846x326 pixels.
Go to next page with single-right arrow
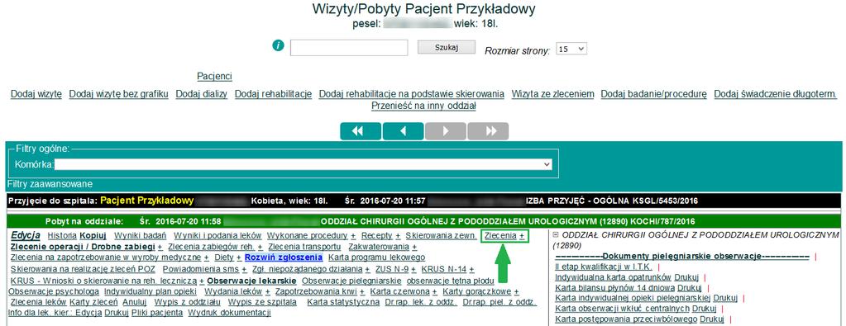pos(446,131)
